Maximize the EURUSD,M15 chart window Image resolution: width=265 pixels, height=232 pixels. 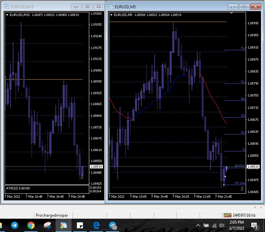(x=87, y=7)
